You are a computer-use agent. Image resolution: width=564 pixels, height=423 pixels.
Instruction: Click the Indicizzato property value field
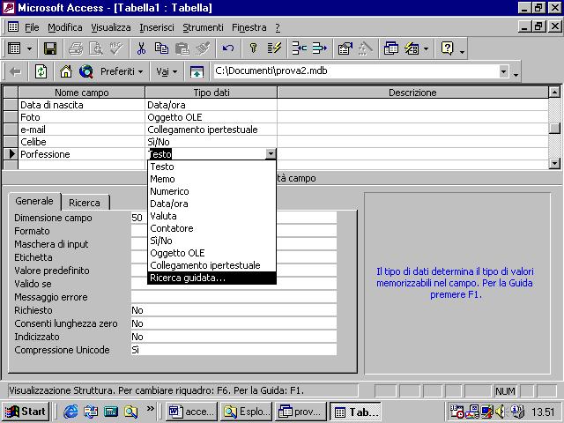pos(234,337)
